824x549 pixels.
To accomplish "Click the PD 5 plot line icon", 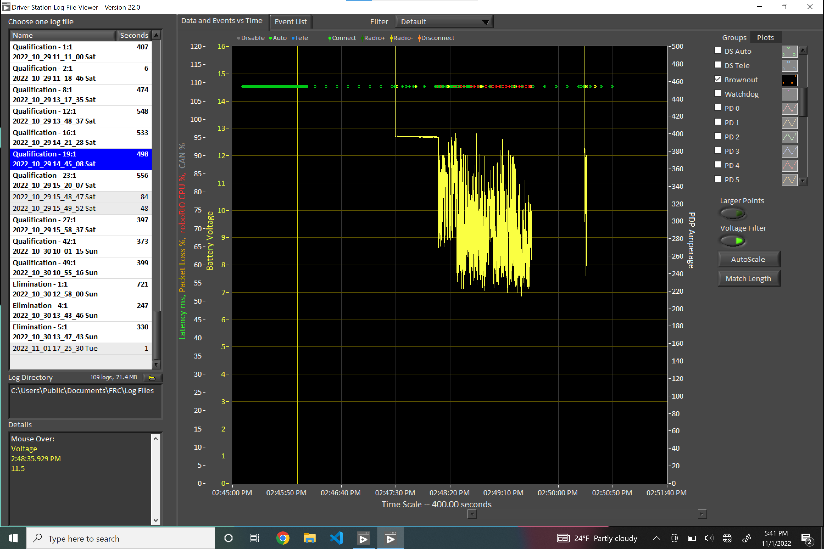I will point(789,180).
